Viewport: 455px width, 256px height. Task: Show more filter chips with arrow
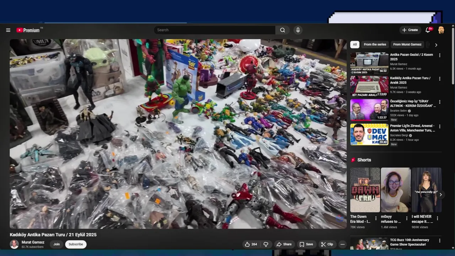click(x=436, y=45)
